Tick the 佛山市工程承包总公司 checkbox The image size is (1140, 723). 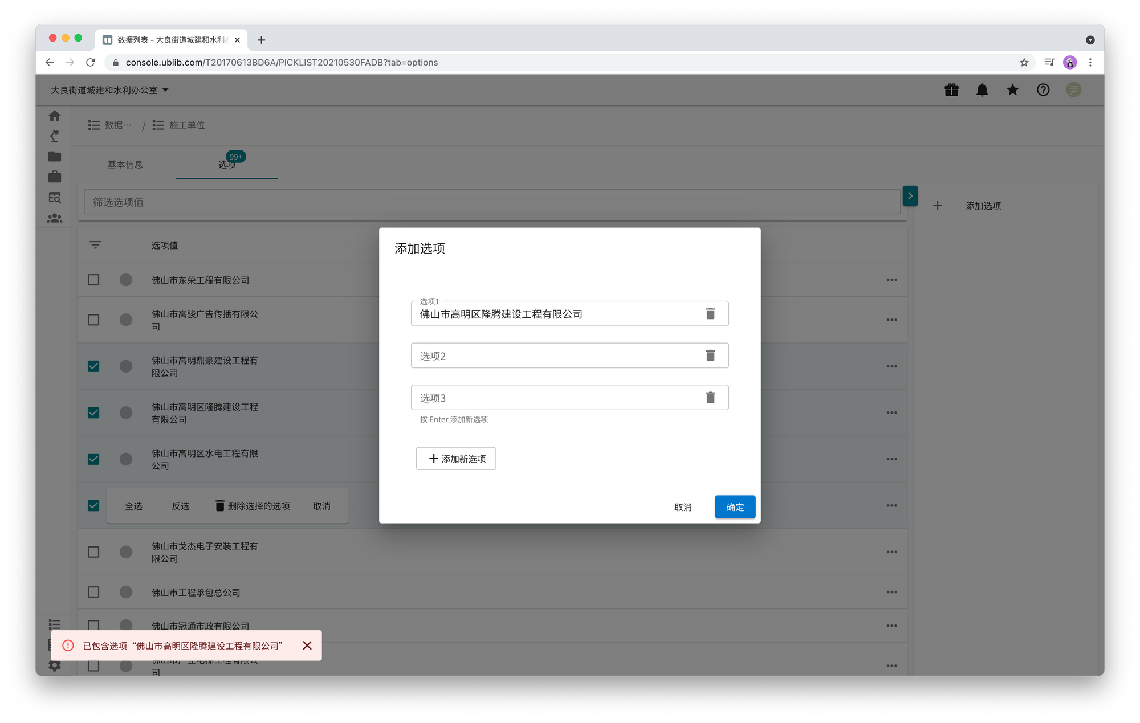(x=93, y=592)
